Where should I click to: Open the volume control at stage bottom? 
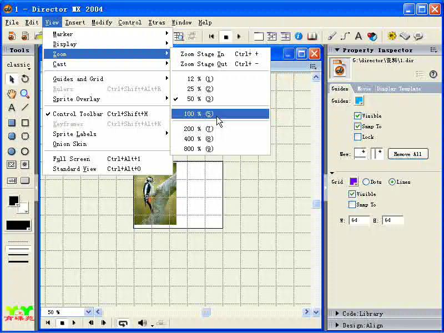pyautogui.click(x=142, y=323)
